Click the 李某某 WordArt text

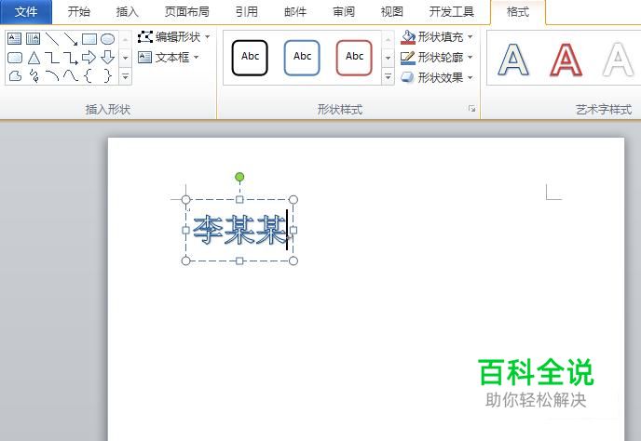click(x=239, y=231)
